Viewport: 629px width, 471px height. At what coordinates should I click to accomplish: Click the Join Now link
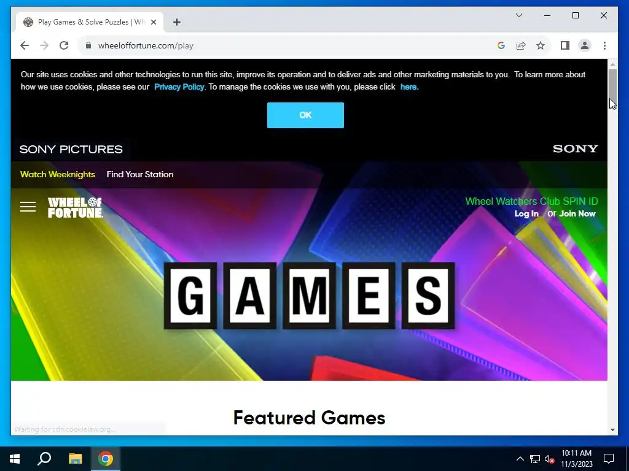click(577, 214)
